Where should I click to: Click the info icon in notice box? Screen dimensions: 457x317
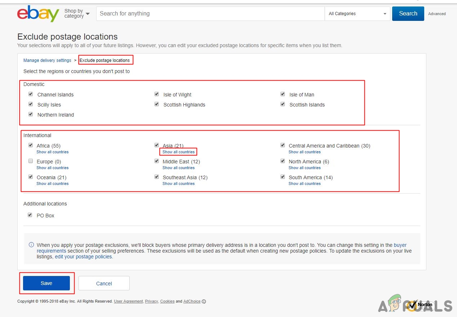click(x=31, y=245)
